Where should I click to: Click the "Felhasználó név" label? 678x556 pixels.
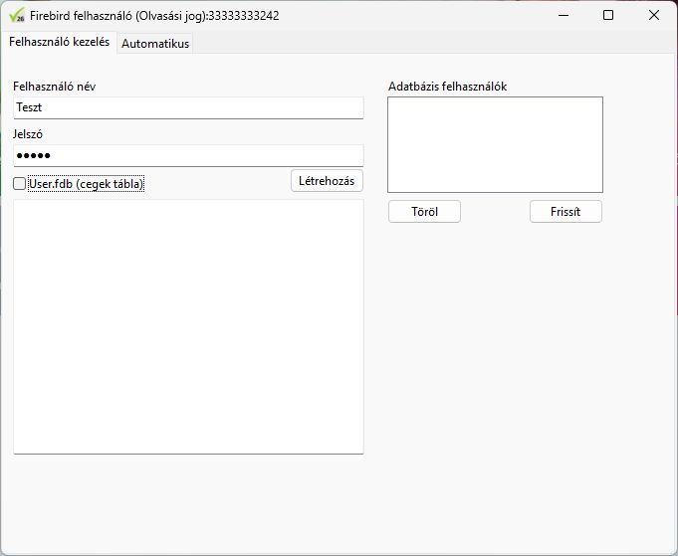(55, 87)
